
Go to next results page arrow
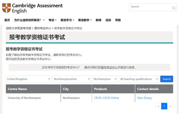(170, 106)
